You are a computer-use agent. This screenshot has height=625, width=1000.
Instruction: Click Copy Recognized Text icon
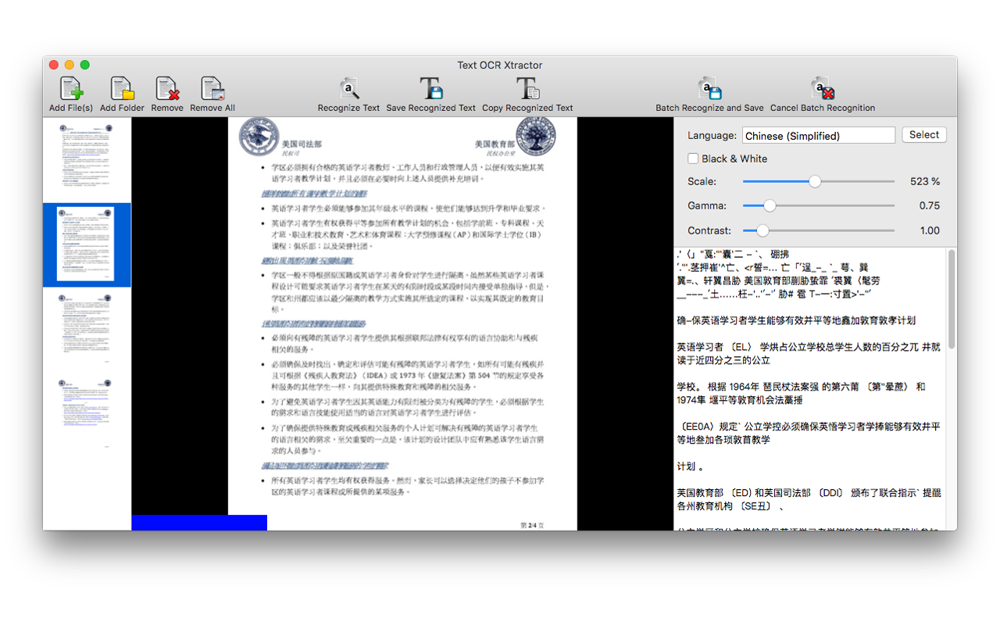click(x=527, y=89)
